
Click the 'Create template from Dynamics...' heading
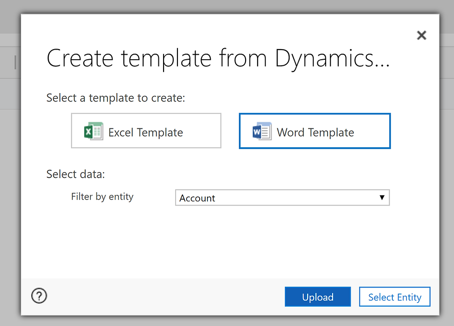(218, 59)
